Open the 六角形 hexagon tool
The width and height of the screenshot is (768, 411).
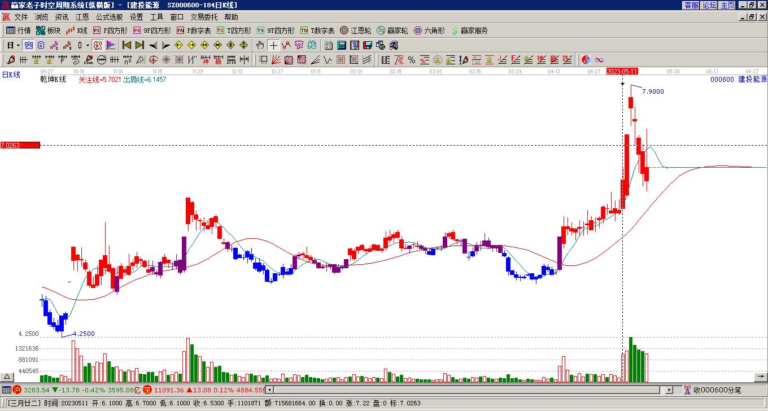click(429, 30)
